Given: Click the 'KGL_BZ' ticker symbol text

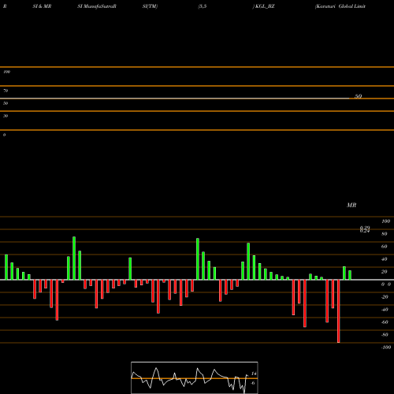Looking at the screenshot, I should tap(265, 6).
